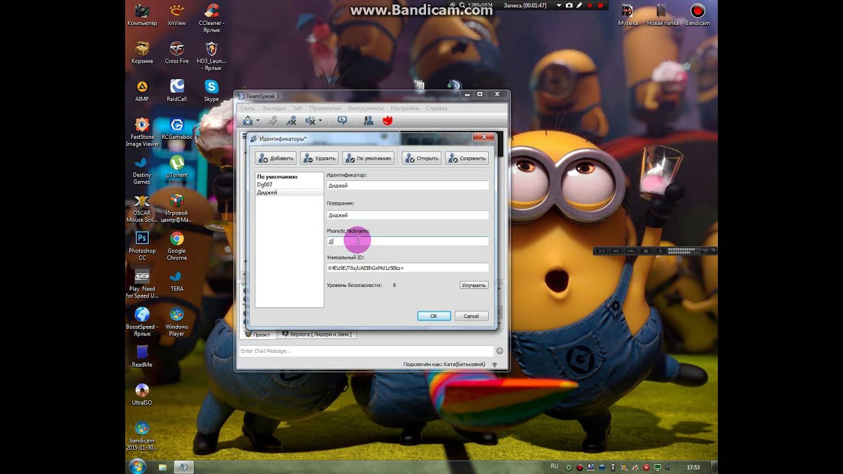This screenshot has width=843, height=474.
Task: Click the 17:53 taskbar clock
Action: coord(693,467)
